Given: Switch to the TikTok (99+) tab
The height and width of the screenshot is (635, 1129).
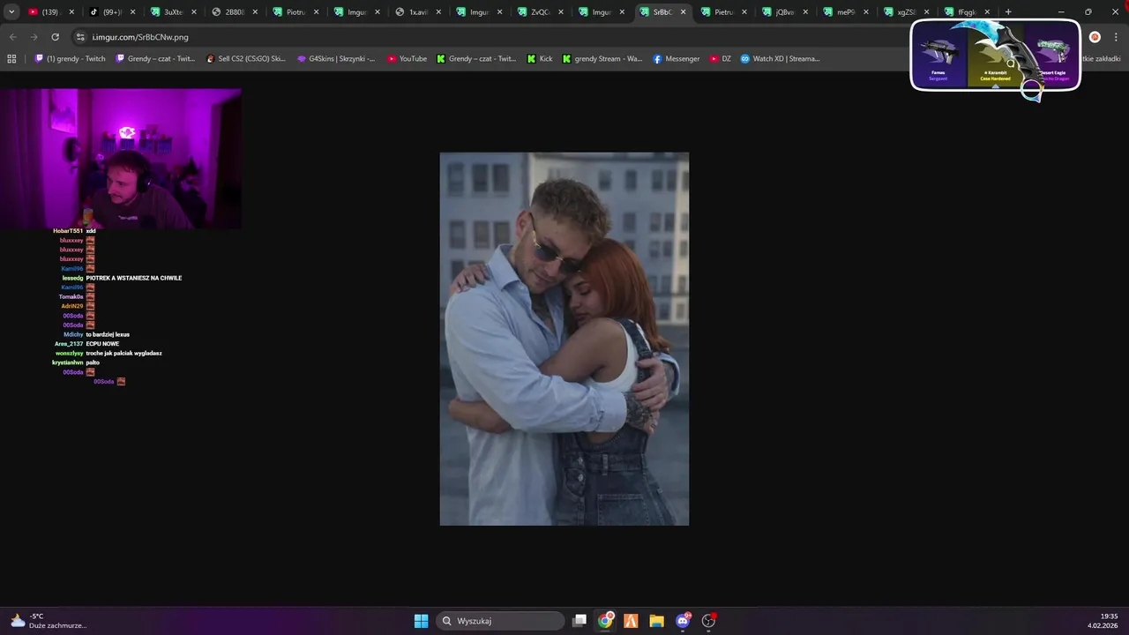Looking at the screenshot, I should (112, 12).
